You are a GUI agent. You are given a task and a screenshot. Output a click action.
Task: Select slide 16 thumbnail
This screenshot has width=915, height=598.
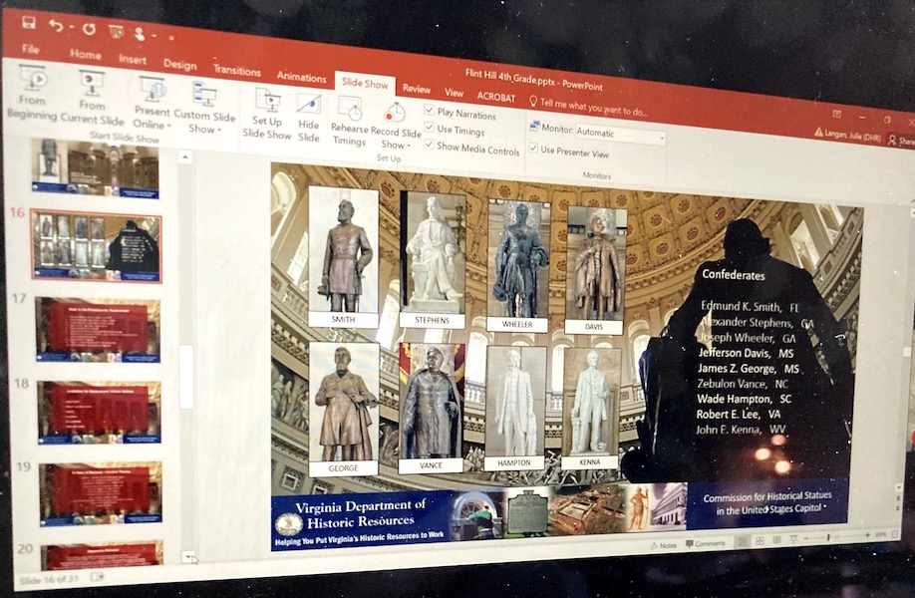click(97, 245)
